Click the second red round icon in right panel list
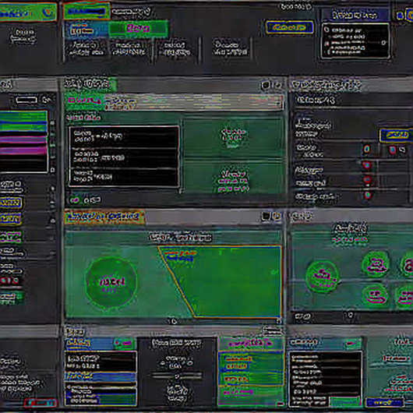 coord(366,165)
